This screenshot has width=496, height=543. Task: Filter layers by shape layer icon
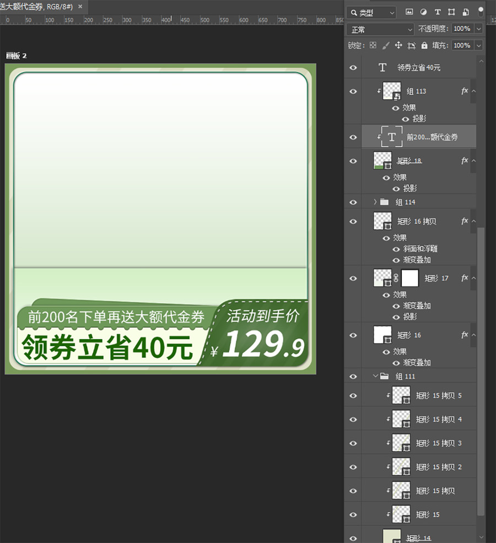coord(451,12)
